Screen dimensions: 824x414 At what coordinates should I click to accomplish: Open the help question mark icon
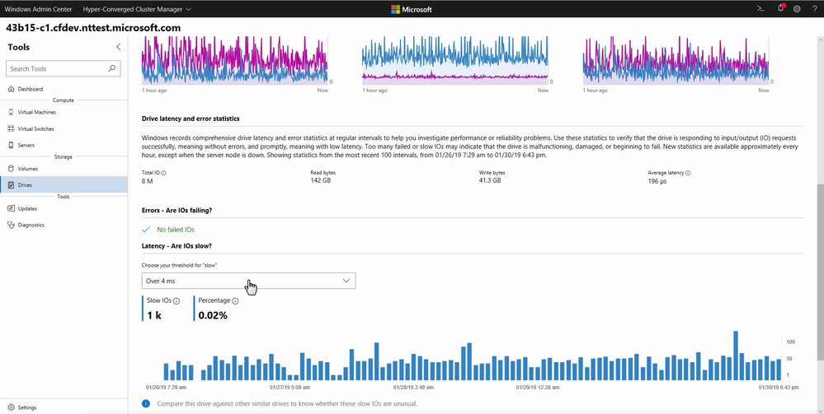click(814, 9)
